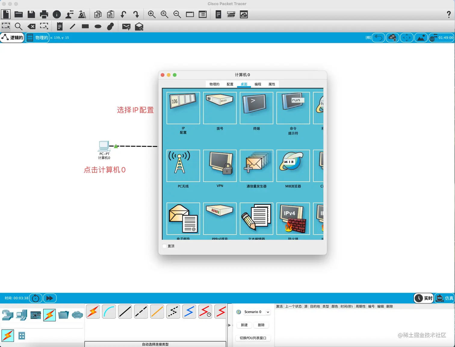Switch to 配置 tab
The image size is (455, 347).
point(230,84)
